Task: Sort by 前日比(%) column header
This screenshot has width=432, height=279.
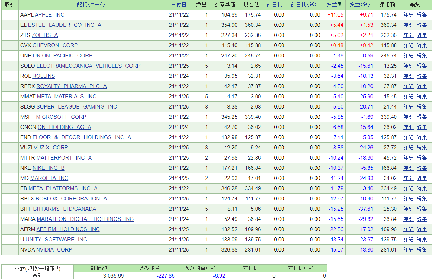Action: 304,5
